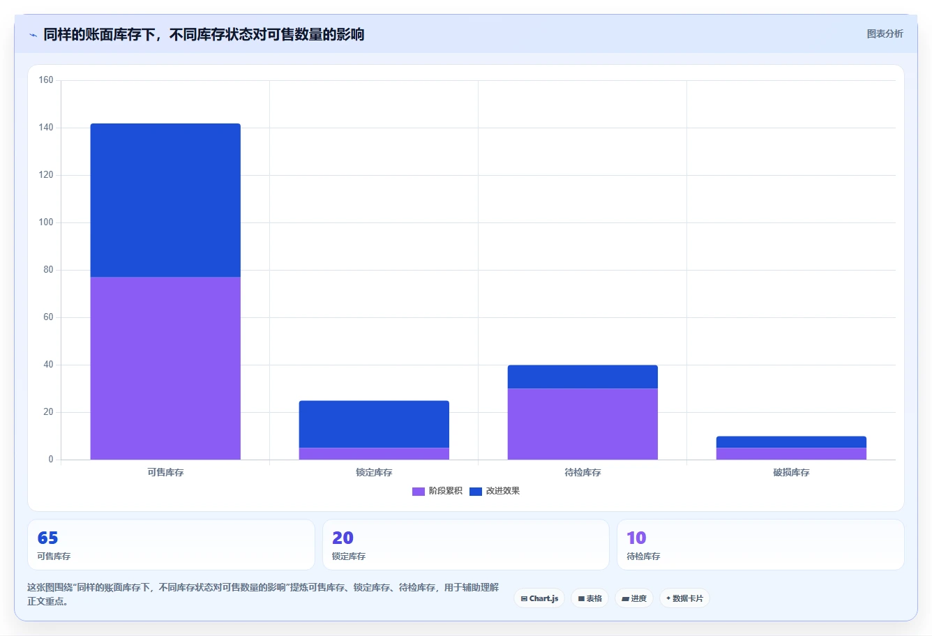Click the y-axis value 100
Viewport: 932px width, 636px height.
coord(46,222)
